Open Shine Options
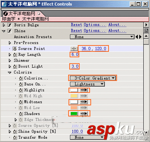Screen dimensions: 150x142 click(95, 31)
